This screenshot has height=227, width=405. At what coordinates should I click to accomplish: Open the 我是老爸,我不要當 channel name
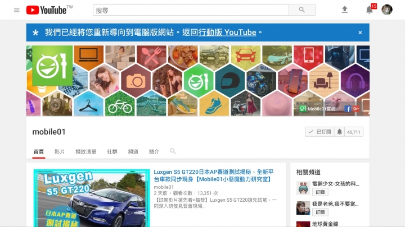point(335,204)
